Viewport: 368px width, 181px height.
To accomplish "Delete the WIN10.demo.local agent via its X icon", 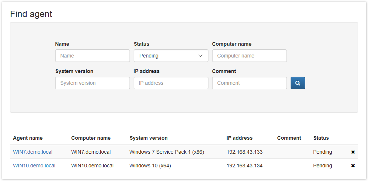I will click(x=353, y=166).
